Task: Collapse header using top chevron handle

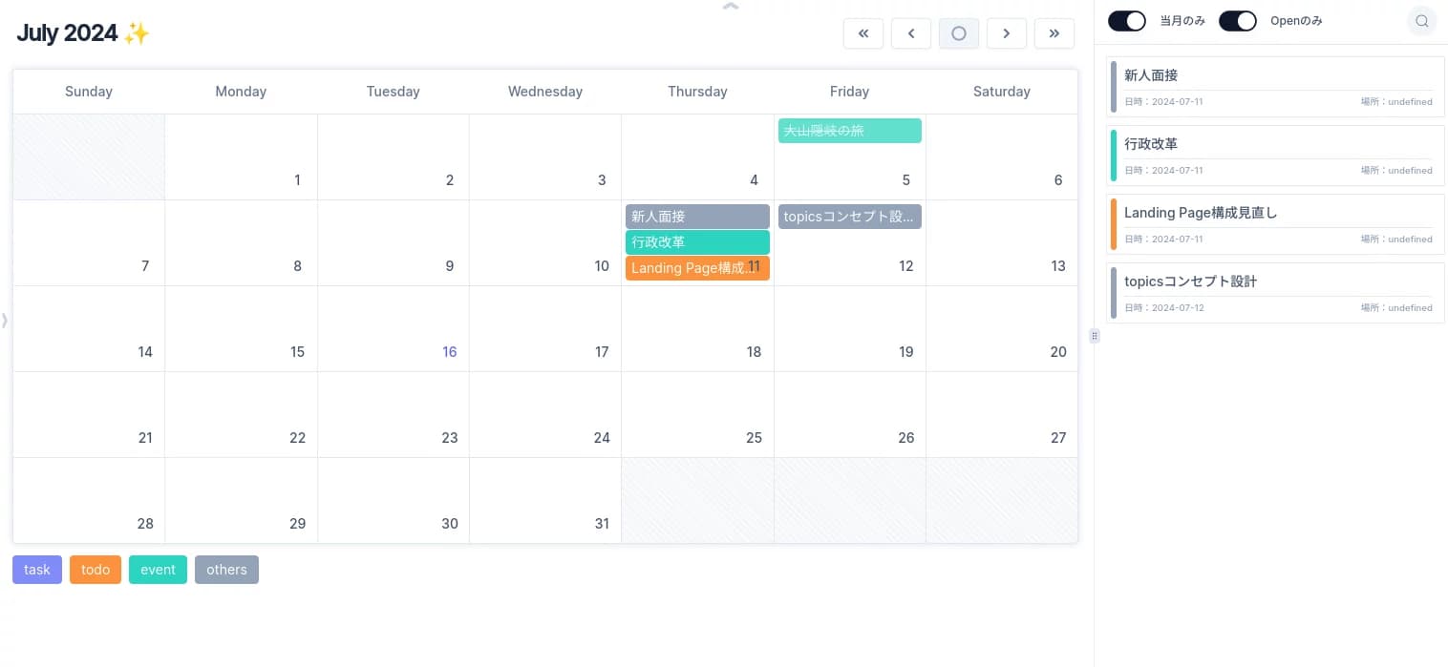Action: 731,6
